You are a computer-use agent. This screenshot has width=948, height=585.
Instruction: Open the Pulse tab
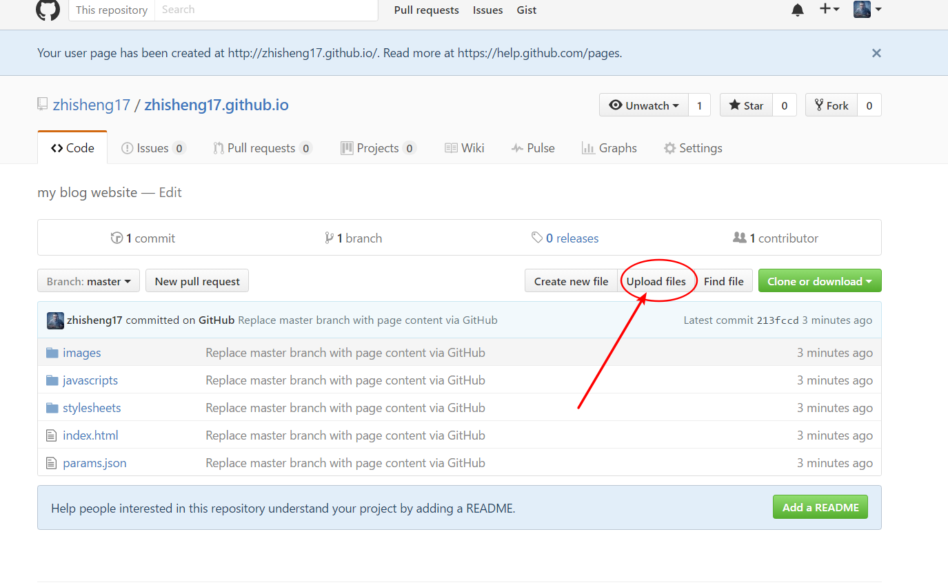pos(533,148)
